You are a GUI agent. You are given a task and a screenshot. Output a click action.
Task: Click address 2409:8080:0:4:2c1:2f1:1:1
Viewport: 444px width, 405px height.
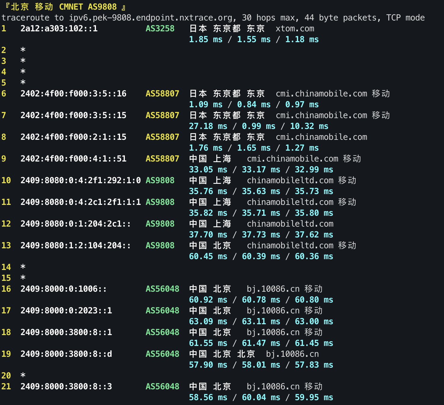coord(81,202)
